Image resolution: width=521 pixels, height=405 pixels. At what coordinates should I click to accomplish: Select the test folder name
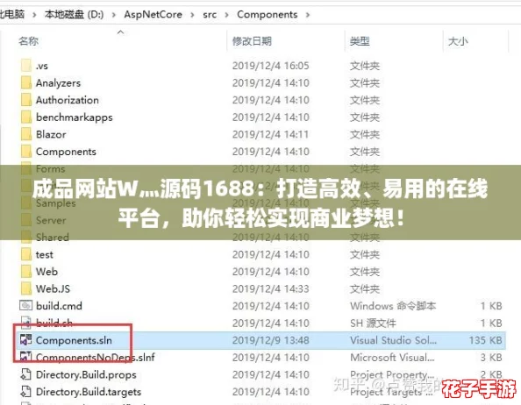[44, 254]
